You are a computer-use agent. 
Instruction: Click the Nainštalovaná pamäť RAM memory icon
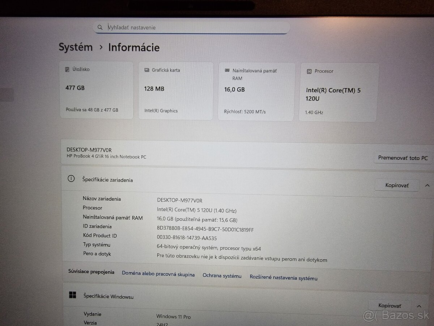click(x=227, y=70)
